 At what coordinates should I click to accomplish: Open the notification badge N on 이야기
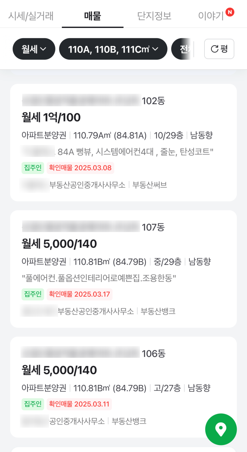pos(230,12)
